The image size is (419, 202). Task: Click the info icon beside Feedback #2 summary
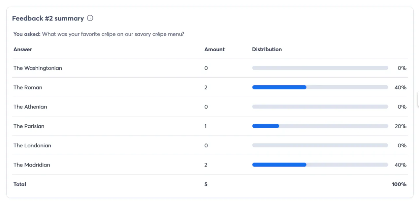(x=90, y=18)
